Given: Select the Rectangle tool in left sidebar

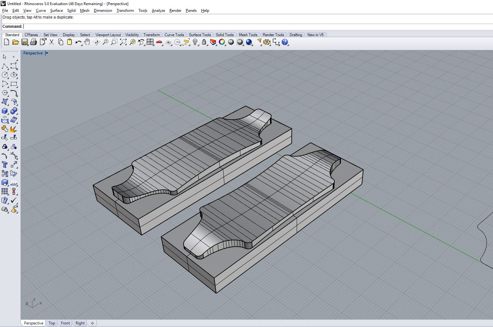Looking at the screenshot, I should pyautogui.click(x=14, y=84).
